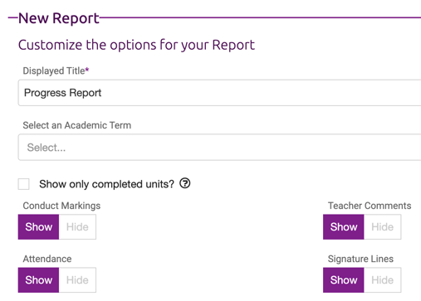The image size is (421, 301).
Task: Click the "Show only completed units?" label text
Action: pos(106,184)
